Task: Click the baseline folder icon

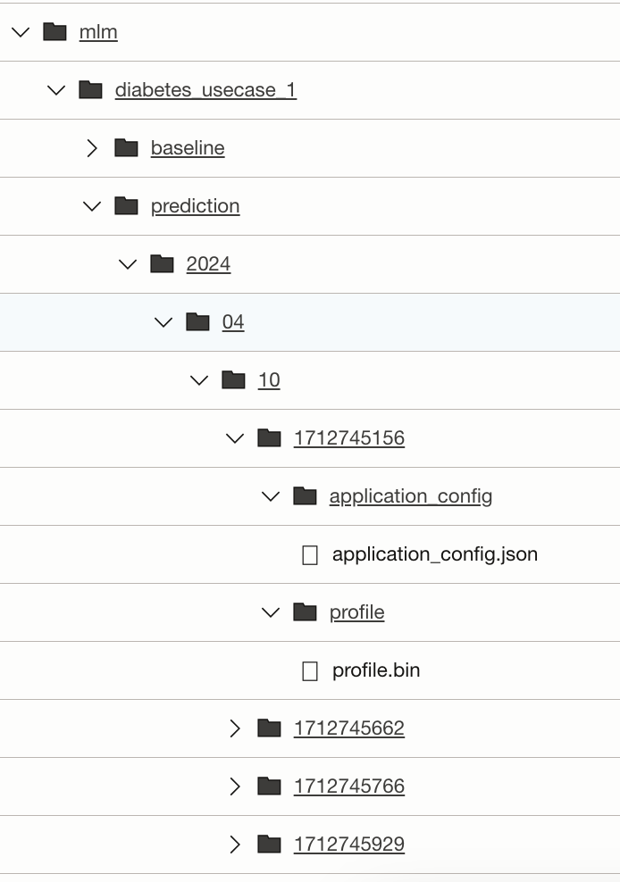Action: 126,147
